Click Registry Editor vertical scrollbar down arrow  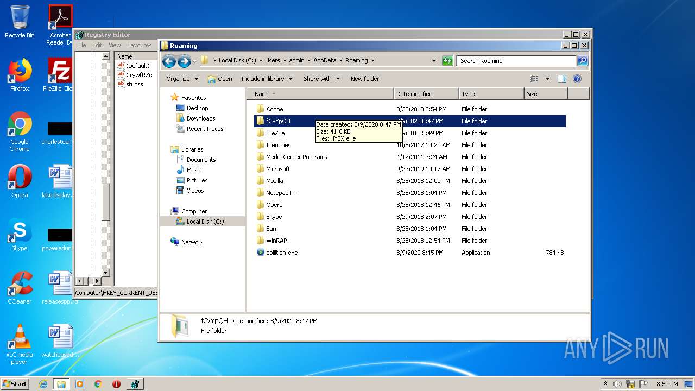point(106,273)
